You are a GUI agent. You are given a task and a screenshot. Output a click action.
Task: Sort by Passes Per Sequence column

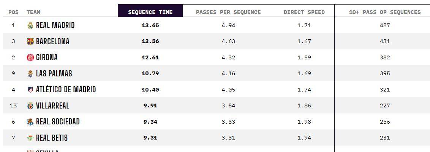click(x=228, y=12)
